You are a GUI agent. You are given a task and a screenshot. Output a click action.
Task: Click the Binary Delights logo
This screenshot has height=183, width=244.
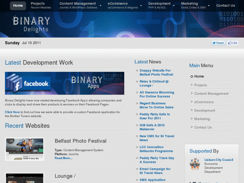31,24
